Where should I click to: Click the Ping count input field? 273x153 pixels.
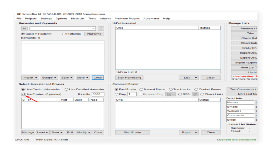click(x=132, y=94)
